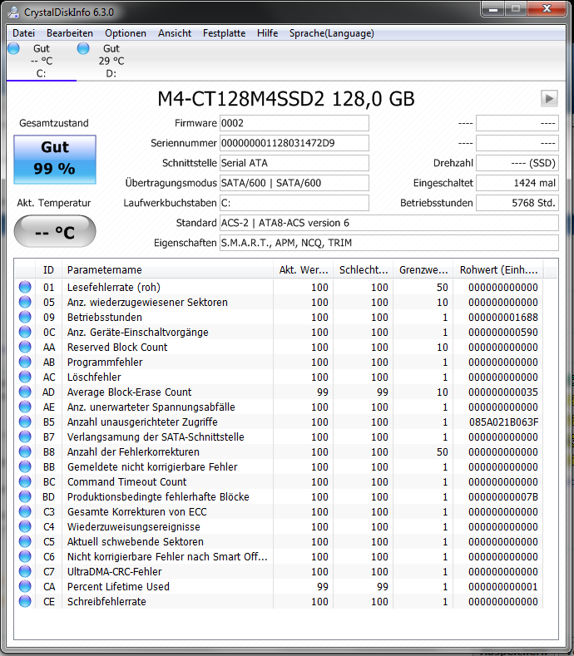The image size is (574, 656).
Task: Click status orb of Gesamte Korrekturen von ECC
Action: [25, 511]
